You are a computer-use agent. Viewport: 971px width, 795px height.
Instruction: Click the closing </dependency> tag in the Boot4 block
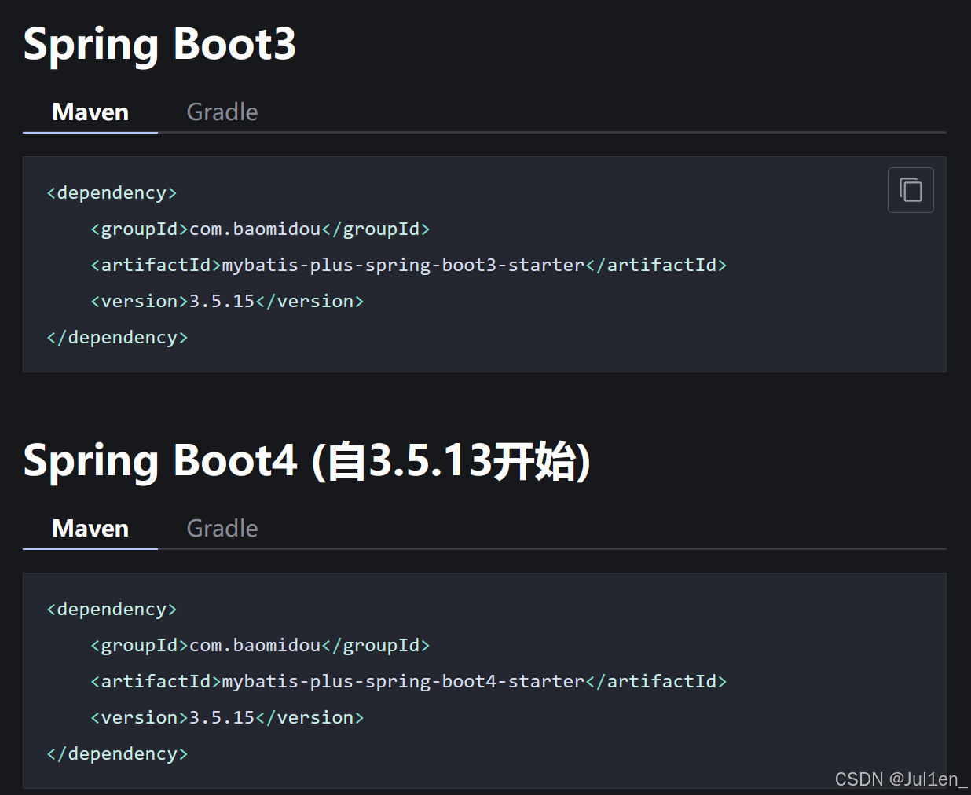(117, 753)
